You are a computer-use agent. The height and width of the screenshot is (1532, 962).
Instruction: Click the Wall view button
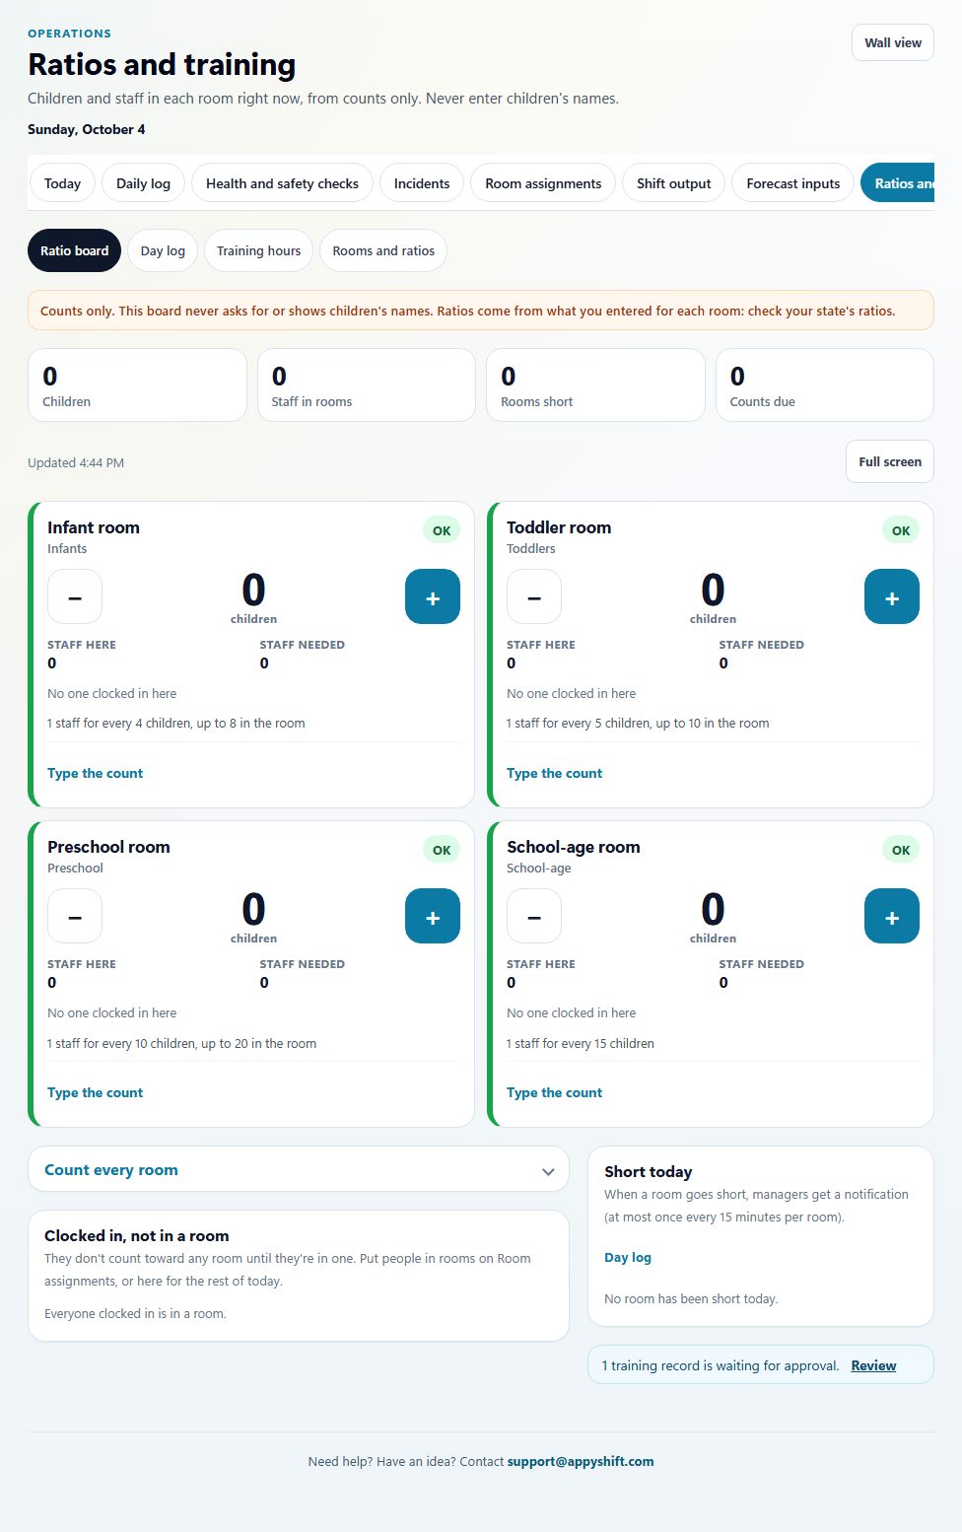pos(893,42)
